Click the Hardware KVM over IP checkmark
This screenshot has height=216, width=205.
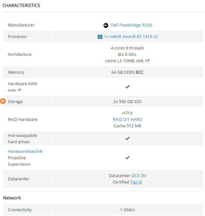pyautogui.click(x=127, y=87)
